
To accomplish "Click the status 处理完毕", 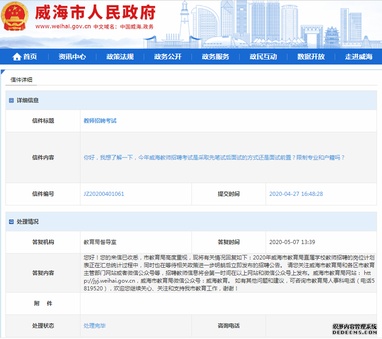I will click(95, 326).
